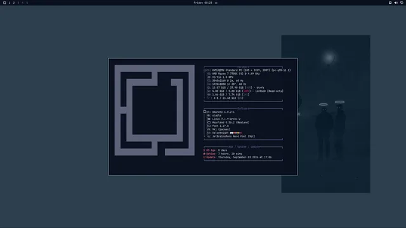Click the btrfs disk usage line

click(239, 87)
